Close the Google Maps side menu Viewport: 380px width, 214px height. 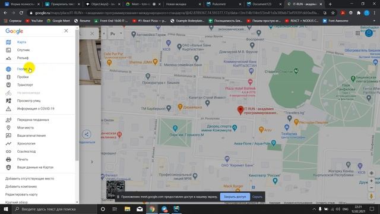click(66, 31)
